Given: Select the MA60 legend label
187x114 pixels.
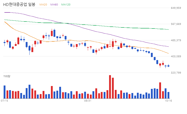Looking at the screenshot, I should pyautogui.click(x=54, y=4).
